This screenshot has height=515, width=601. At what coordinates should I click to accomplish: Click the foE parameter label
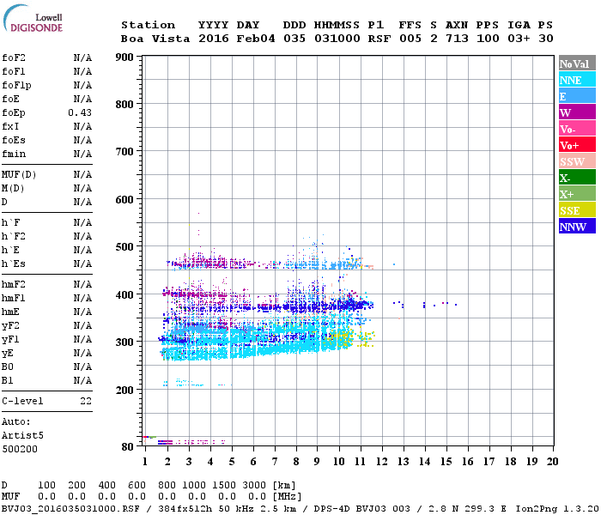point(10,100)
